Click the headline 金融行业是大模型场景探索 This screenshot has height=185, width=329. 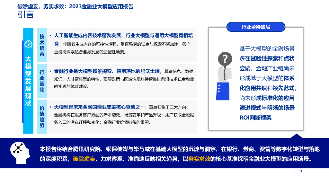pyautogui.click(x=83, y=71)
